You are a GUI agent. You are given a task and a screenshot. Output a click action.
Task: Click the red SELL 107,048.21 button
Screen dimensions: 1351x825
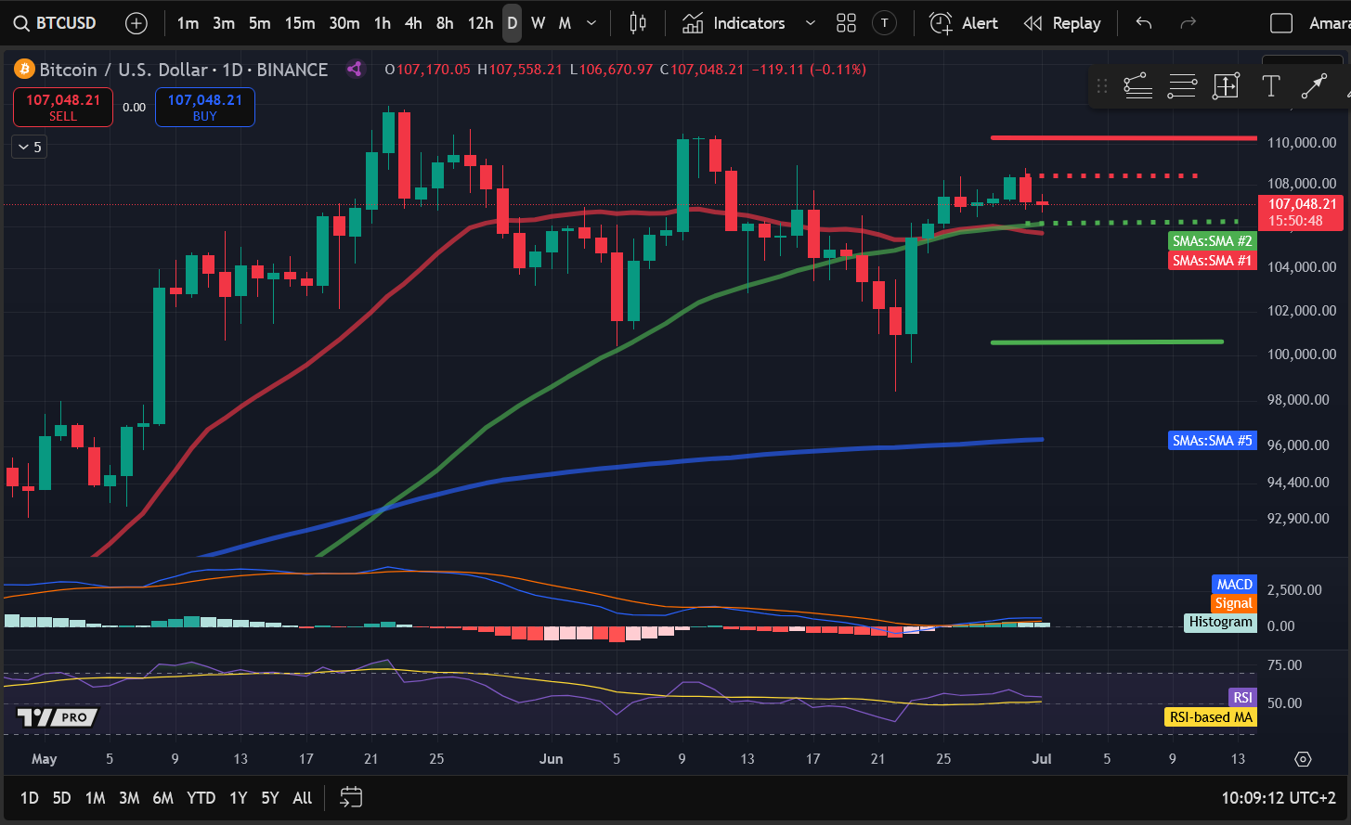[63, 107]
